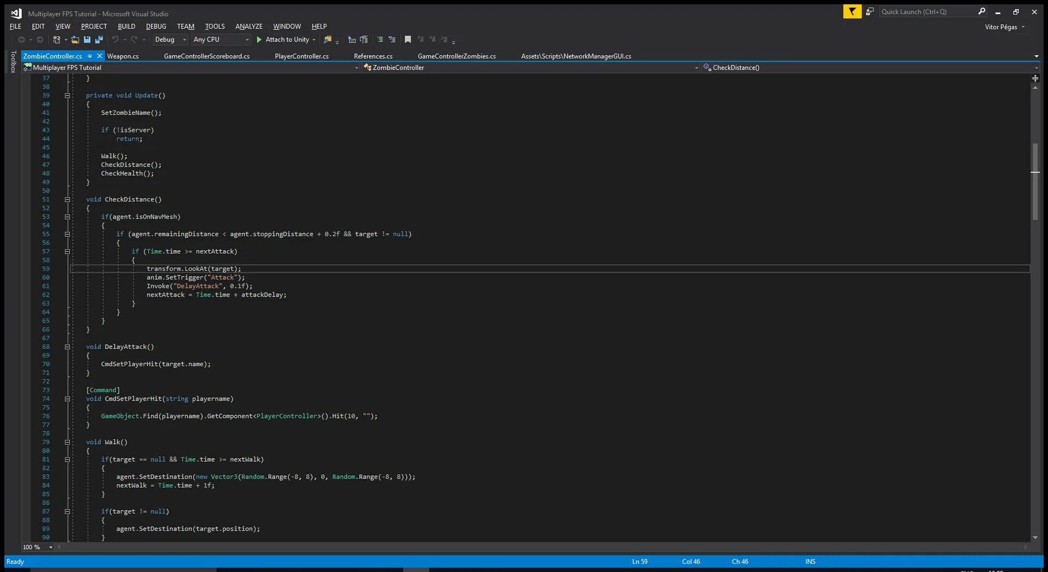This screenshot has height=572, width=1048.
Task: Click the editor split-window handle icon
Action: coord(1035,79)
